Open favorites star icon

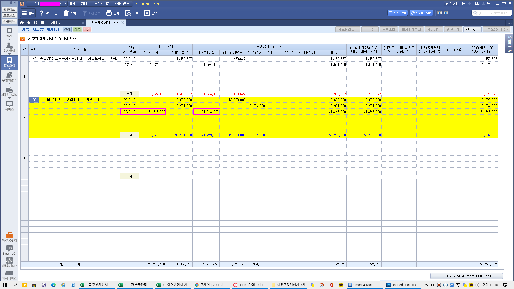[29, 23]
